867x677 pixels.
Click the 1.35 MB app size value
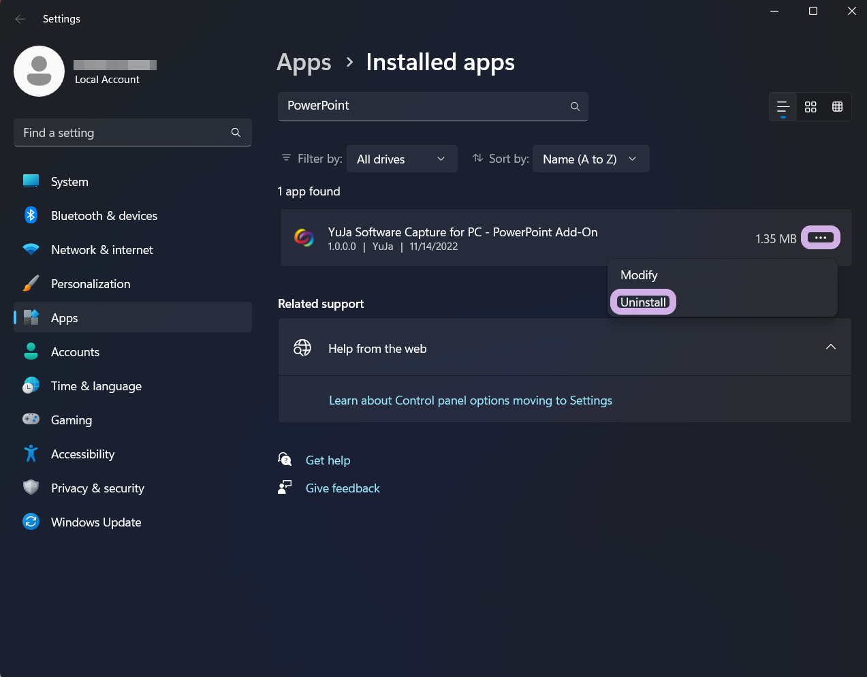point(776,239)
